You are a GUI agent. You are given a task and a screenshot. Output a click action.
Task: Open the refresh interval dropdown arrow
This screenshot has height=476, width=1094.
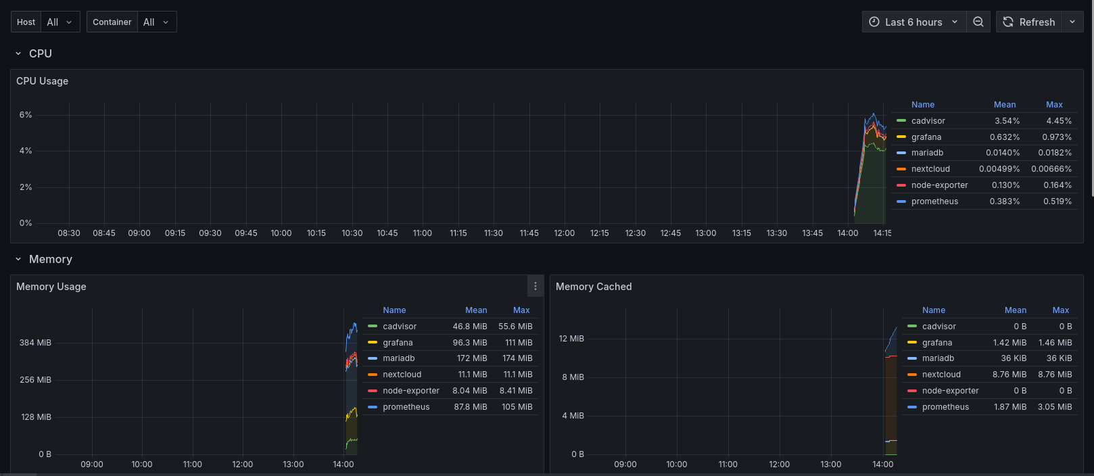(x=1072, y=22)
